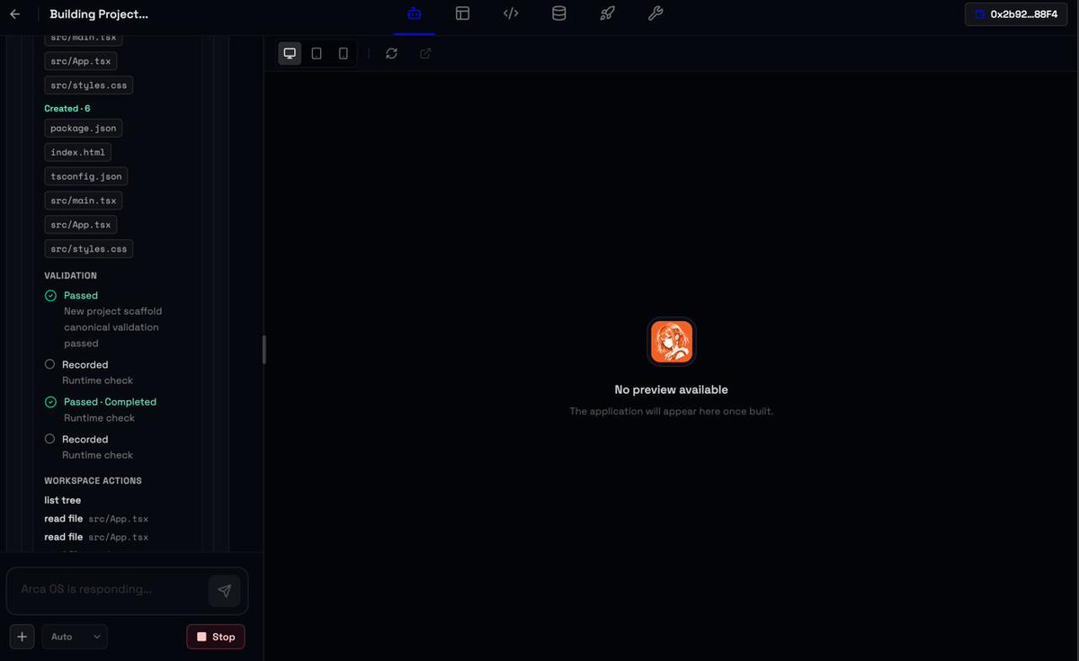The height and width of the screenshot is (661, 1079).
Task: Refresh the preview pane
Action: pyautogui.click(x=391, y=53)
